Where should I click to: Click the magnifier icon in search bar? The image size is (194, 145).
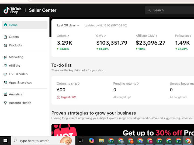point(149,10)
